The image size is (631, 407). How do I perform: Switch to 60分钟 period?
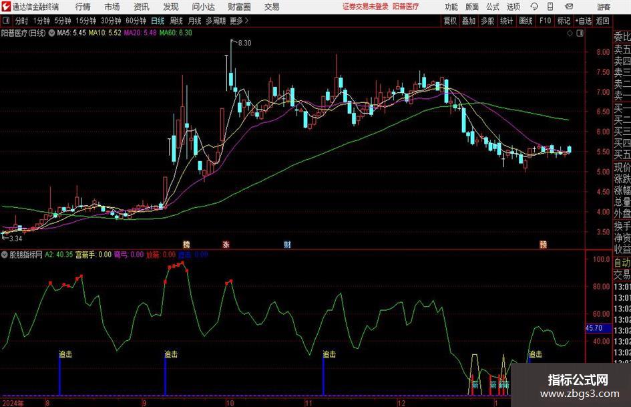[x=136, y=21]
